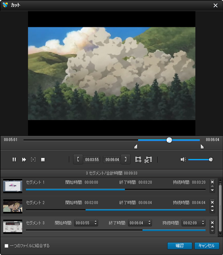The image size is (223, 255).
Task: Open the 開始時間 spinner of segment 3
Action: 96,223
